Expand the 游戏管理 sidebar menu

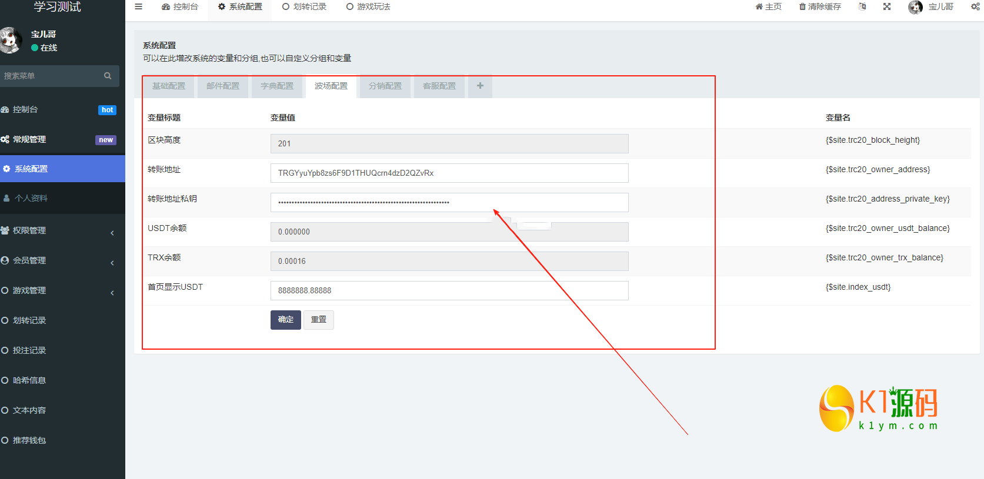pos(62,291)
